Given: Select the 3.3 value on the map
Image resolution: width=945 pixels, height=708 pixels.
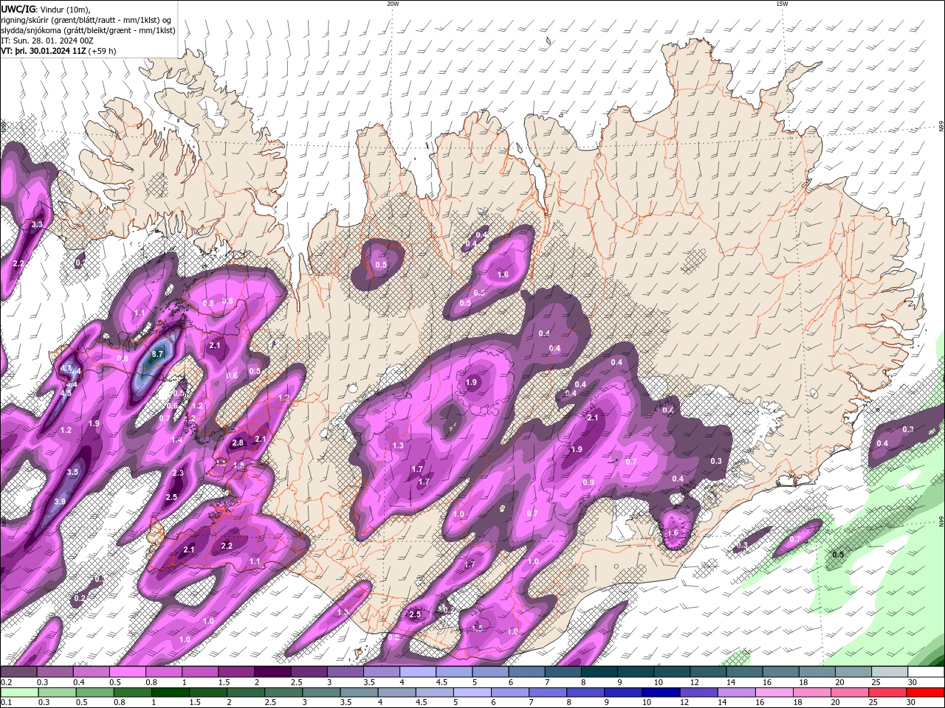Looking at the screenshot, I should [37, 224].
